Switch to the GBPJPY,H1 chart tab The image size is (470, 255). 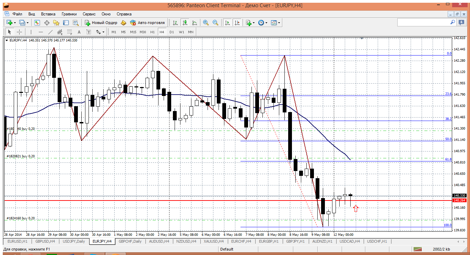(295, 241)
